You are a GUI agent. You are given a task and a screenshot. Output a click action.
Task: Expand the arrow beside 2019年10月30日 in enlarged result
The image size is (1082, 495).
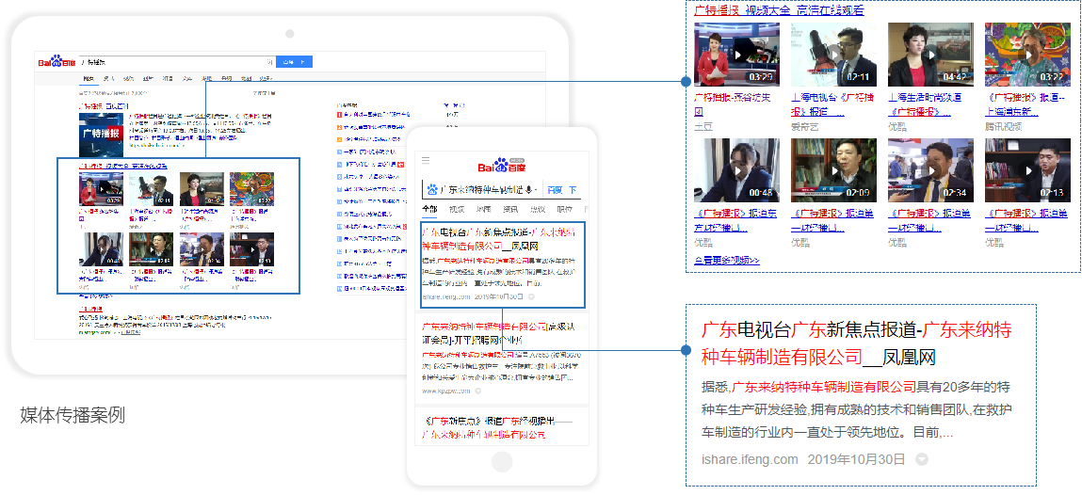pyautogui.click(x=921, y=459)
